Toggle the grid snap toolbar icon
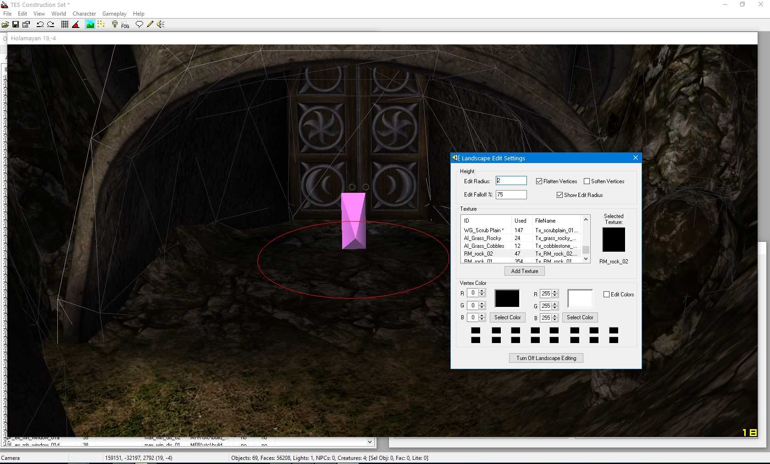This screenshot has height=464, width=770. pyautogui.click(x=65, y=25)
